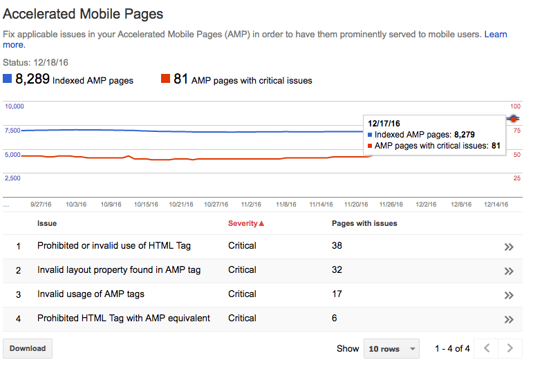542x389 pixels.
Task: Click the Download button
Action: (28, 348)
